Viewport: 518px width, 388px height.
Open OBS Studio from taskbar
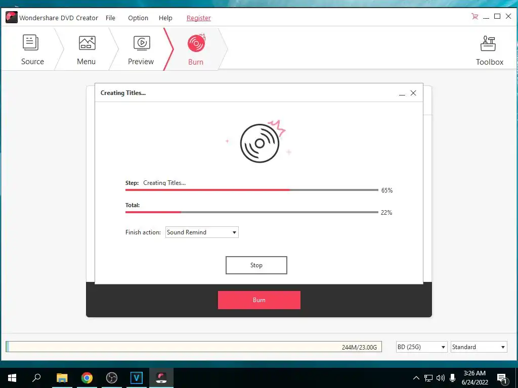pos(112,378)
